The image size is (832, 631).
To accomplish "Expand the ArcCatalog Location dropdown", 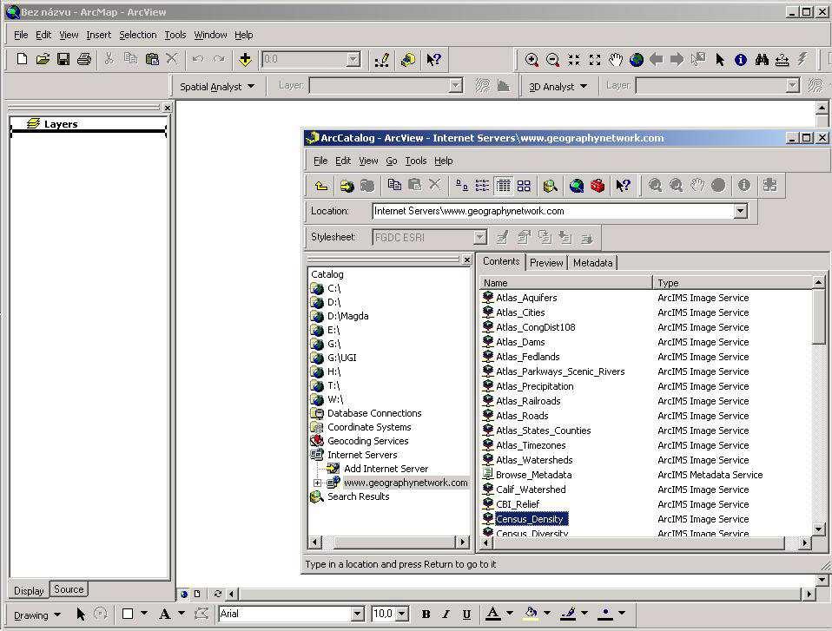I will 740,211.
